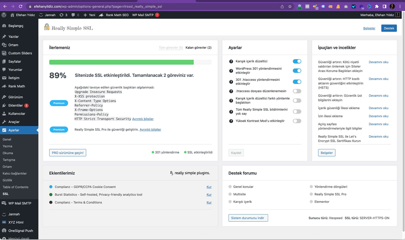
Task: Open Karışık içerik support forum topic
Action: pos(242,202)
